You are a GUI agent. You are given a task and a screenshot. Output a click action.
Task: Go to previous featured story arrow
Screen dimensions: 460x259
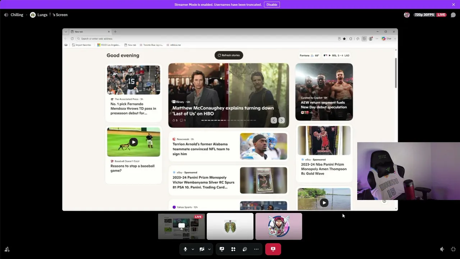[x=274, y=121]
